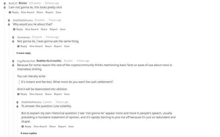Downvote Bull127's comment

[5, 7]
